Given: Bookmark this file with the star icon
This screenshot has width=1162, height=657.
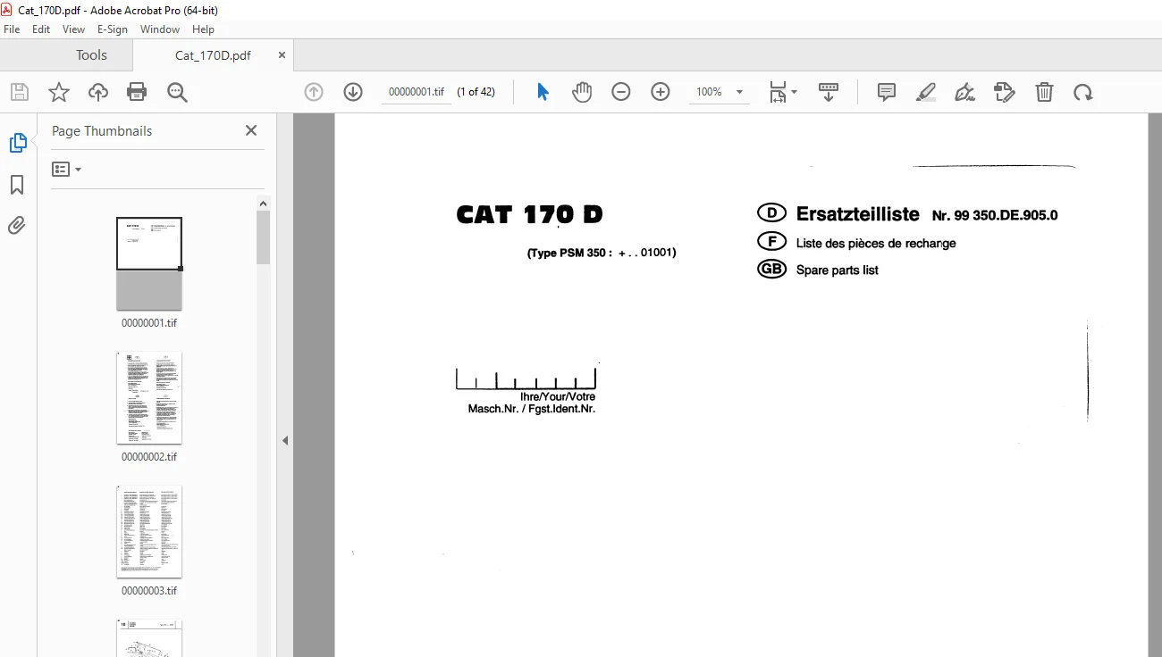Looking at the screenshot, I should 59,92.
